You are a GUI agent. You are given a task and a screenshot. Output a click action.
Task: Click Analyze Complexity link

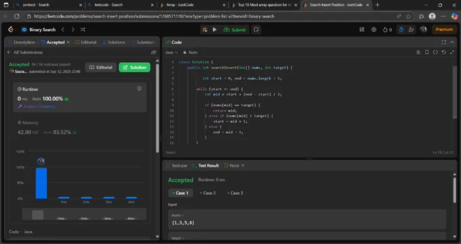(37, 107)
